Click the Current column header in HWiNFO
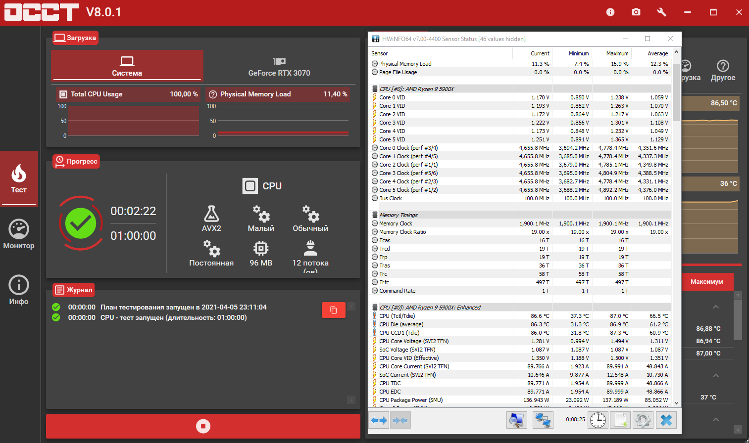The width and height of the screenshot is (749, 443). pyautogui.click(x=533, y=53)
